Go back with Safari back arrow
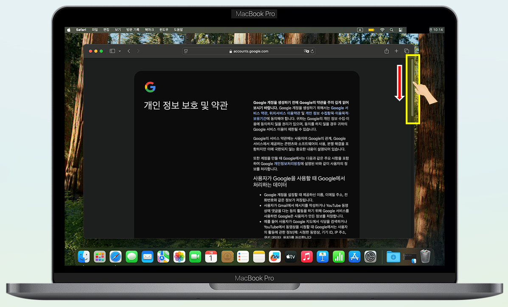508x307 pixels. pos(129,51)
